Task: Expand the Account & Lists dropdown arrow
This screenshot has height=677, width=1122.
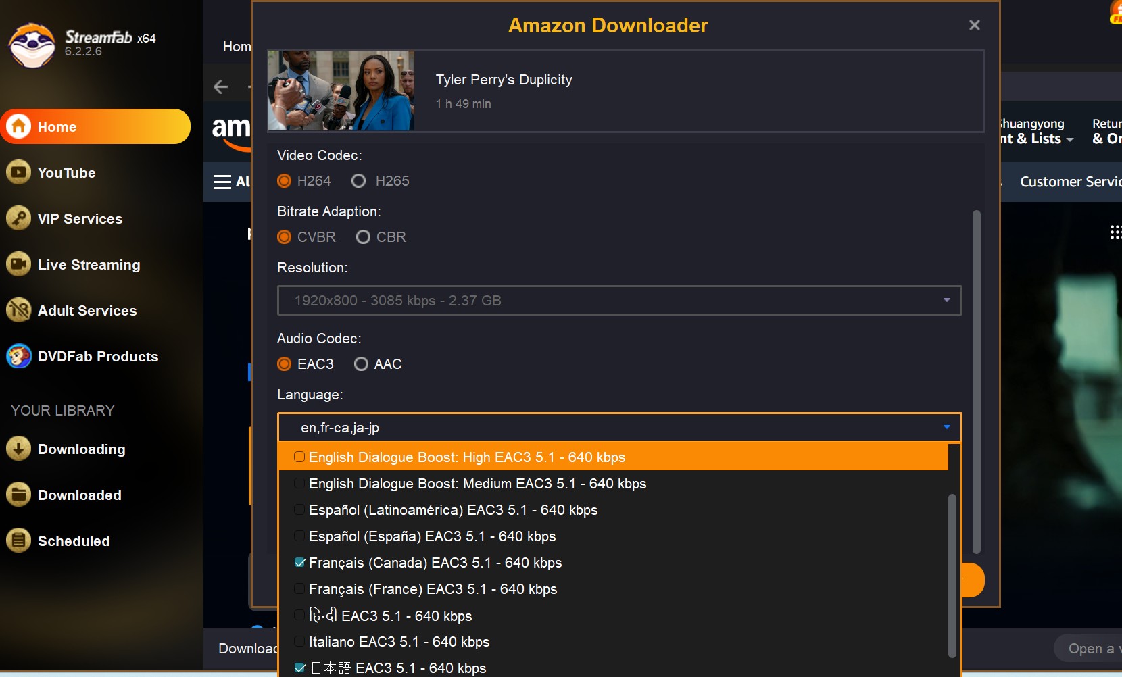Action: [1069, 140]
